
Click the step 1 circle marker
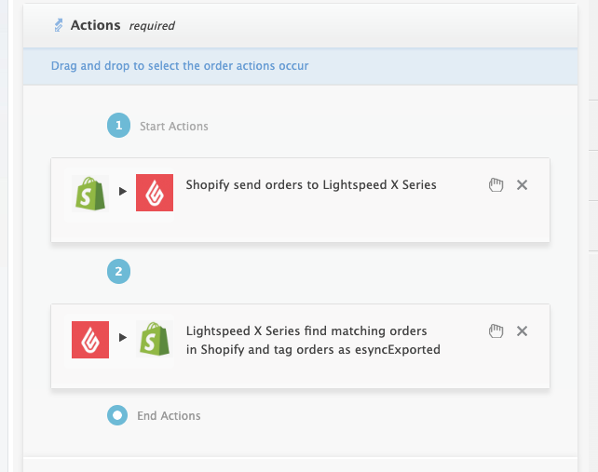point(118,126)
